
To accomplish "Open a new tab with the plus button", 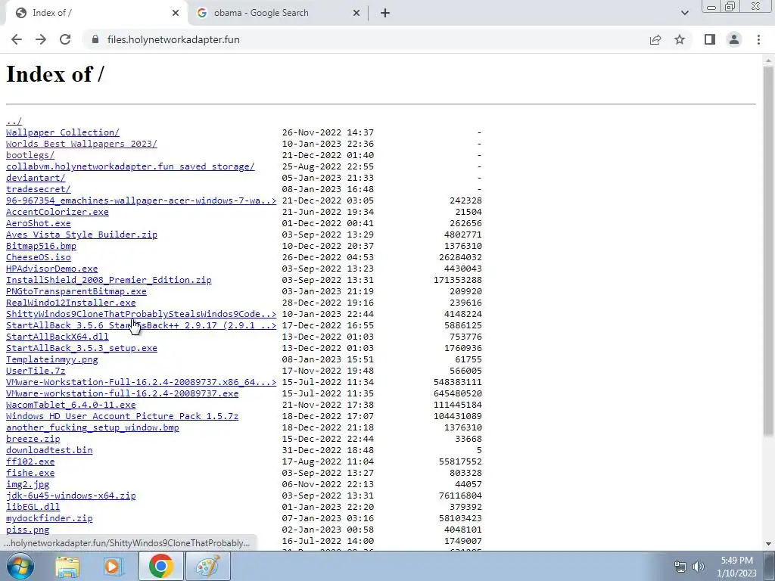I will 385,13.
